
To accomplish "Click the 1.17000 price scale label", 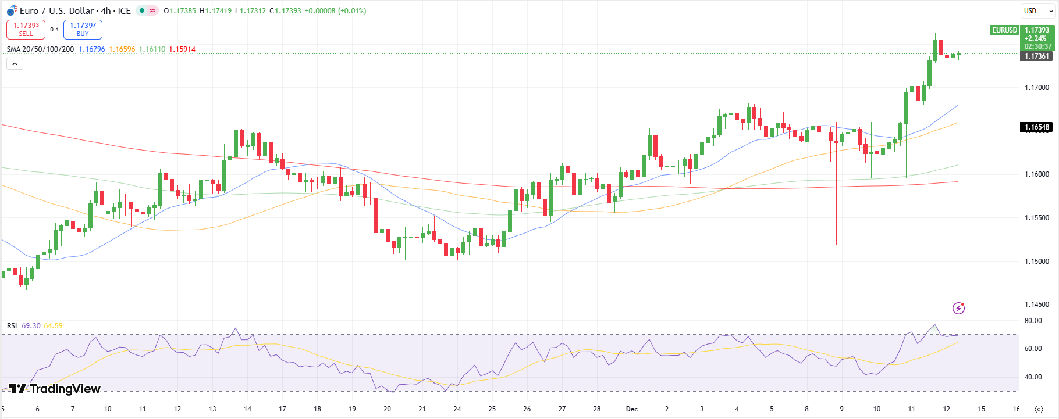I will point(1036,88).
